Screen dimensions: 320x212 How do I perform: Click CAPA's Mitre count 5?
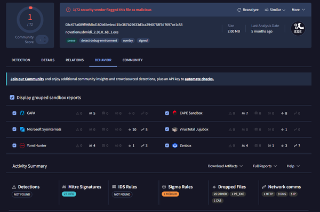click(92, 113)
